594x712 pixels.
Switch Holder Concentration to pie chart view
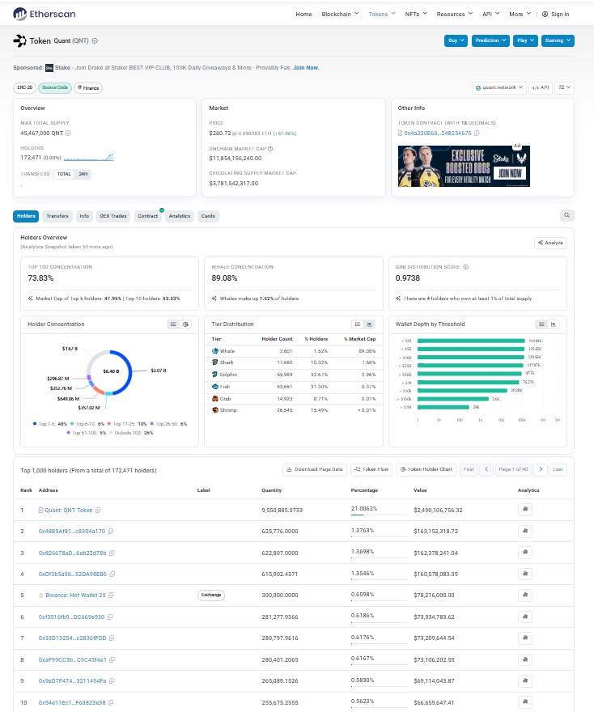[185, 324]
